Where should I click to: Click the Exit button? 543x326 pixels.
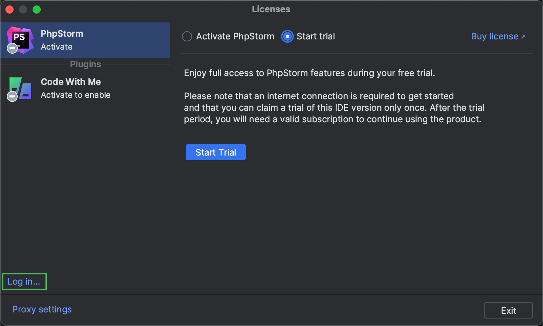508,310
